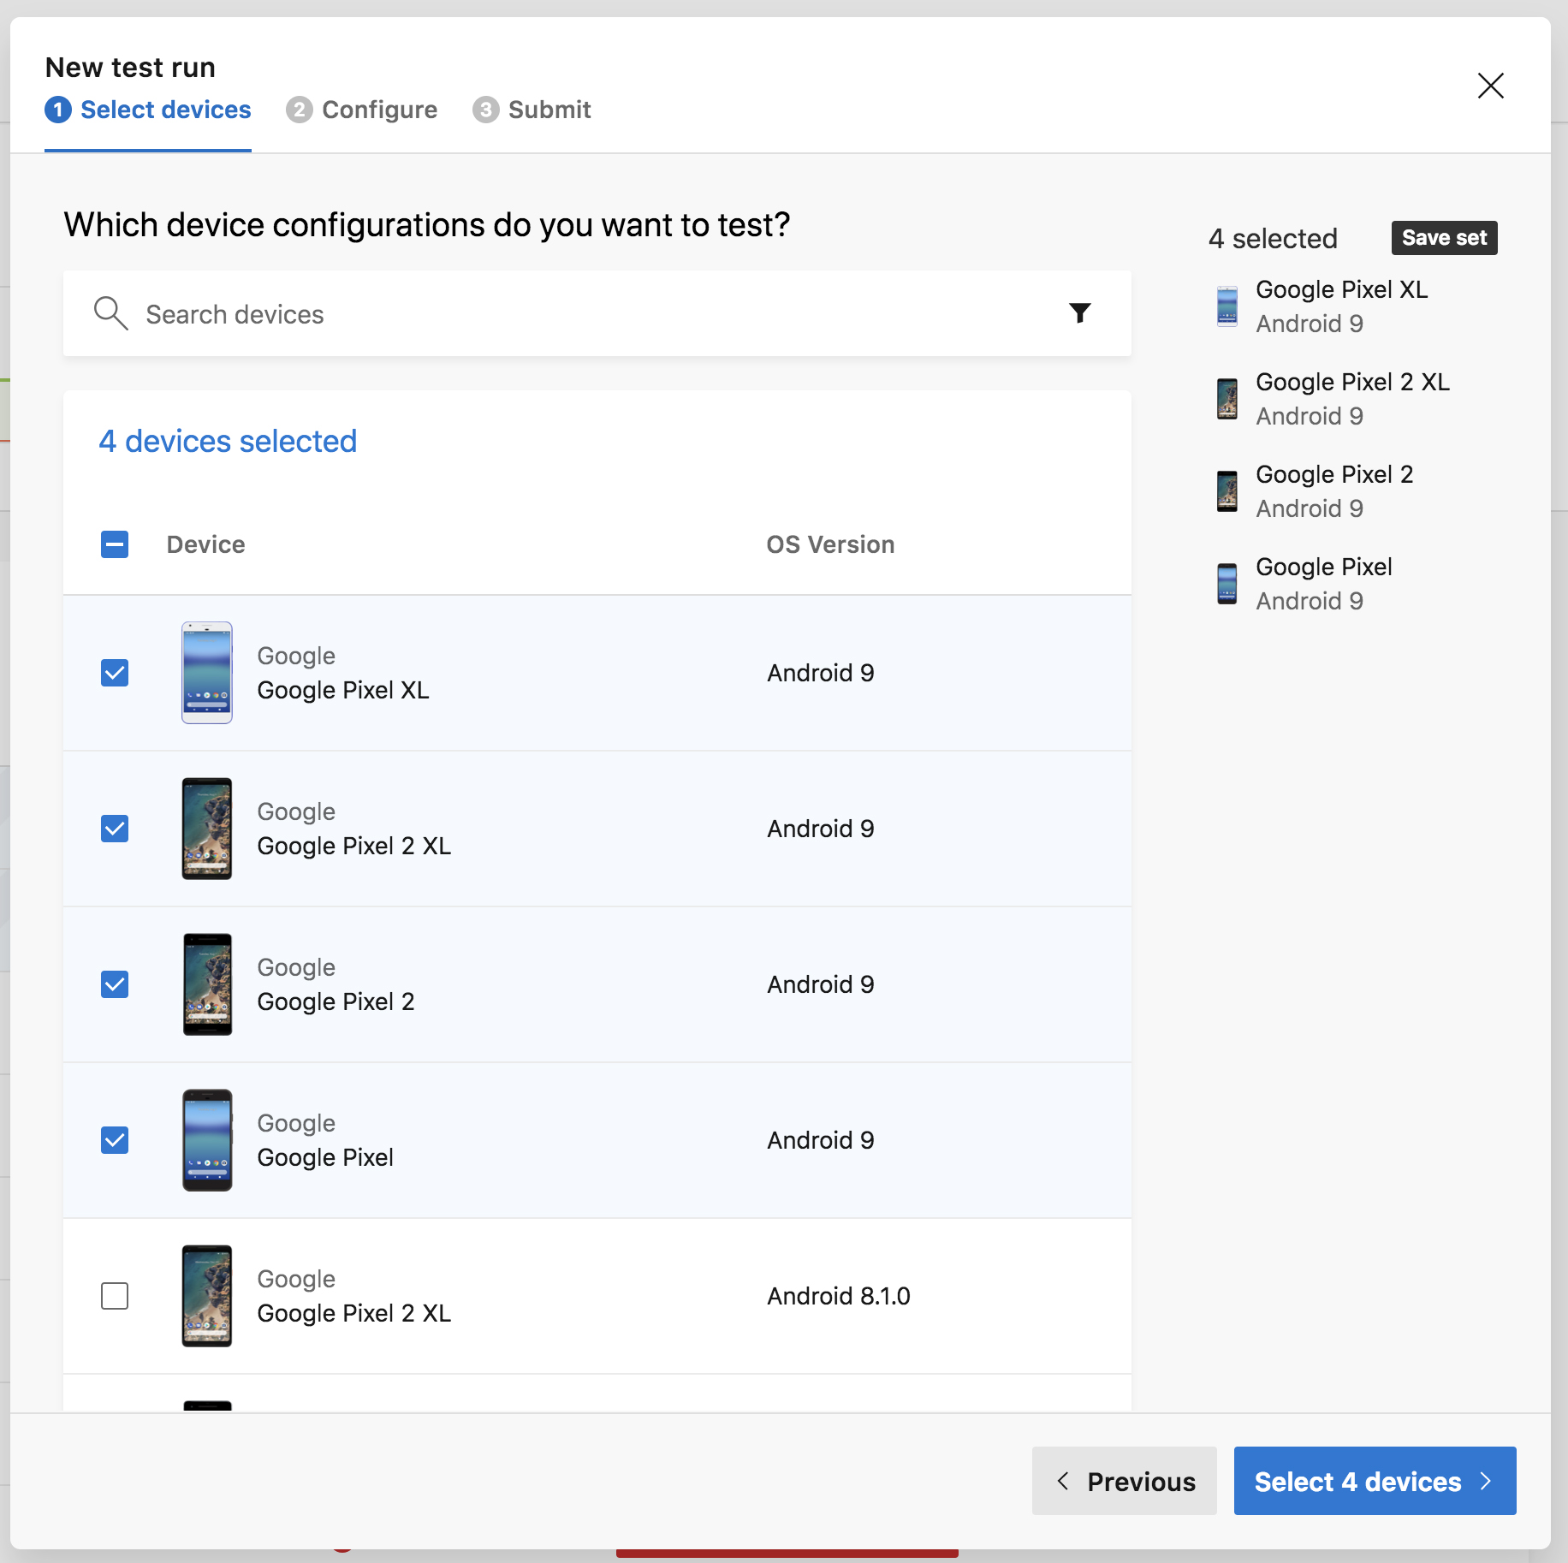Screen dimensions: 1568x1563
Task: Go back using the Previous button
Action: tap(1124, 1482)
